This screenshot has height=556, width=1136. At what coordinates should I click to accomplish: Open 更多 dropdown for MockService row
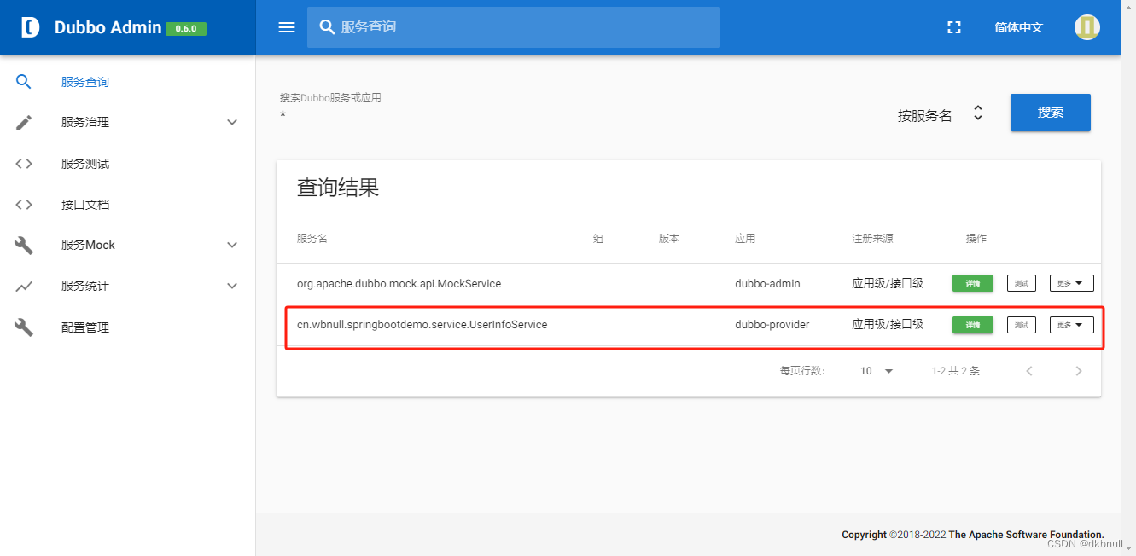point(1071,283)
